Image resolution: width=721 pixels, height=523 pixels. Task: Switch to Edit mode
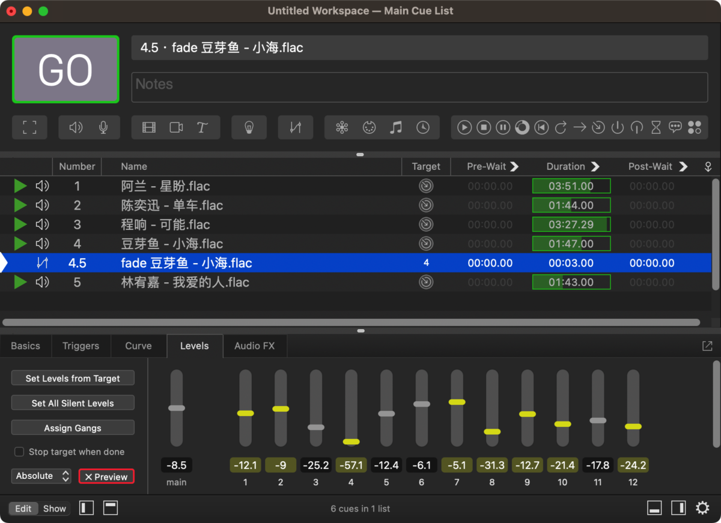pyautogui.click(x=23, y=509)
